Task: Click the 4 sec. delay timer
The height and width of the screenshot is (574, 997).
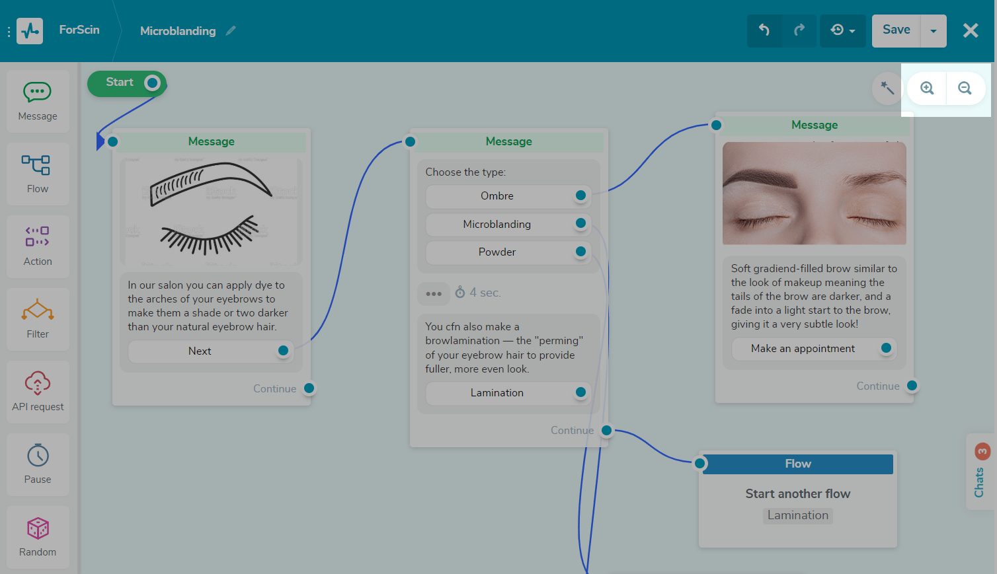Action: (x=478, y=293)
